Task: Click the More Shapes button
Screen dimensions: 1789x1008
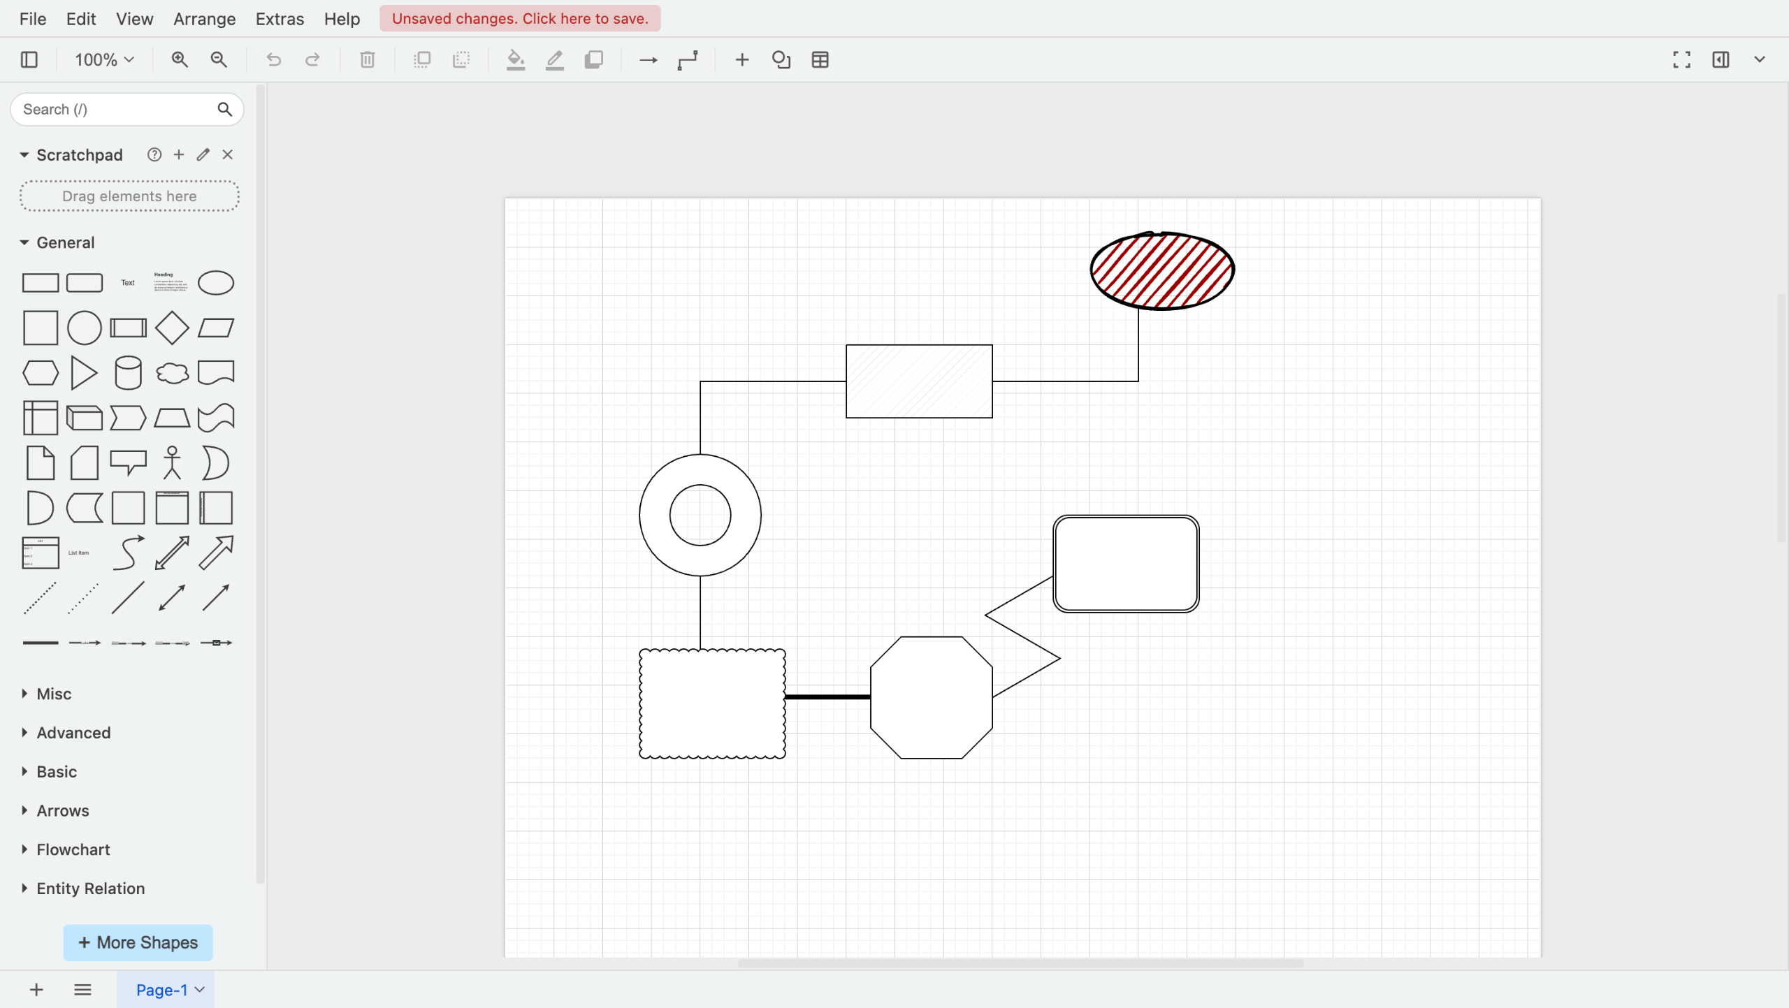Action: tap(138, 942)
